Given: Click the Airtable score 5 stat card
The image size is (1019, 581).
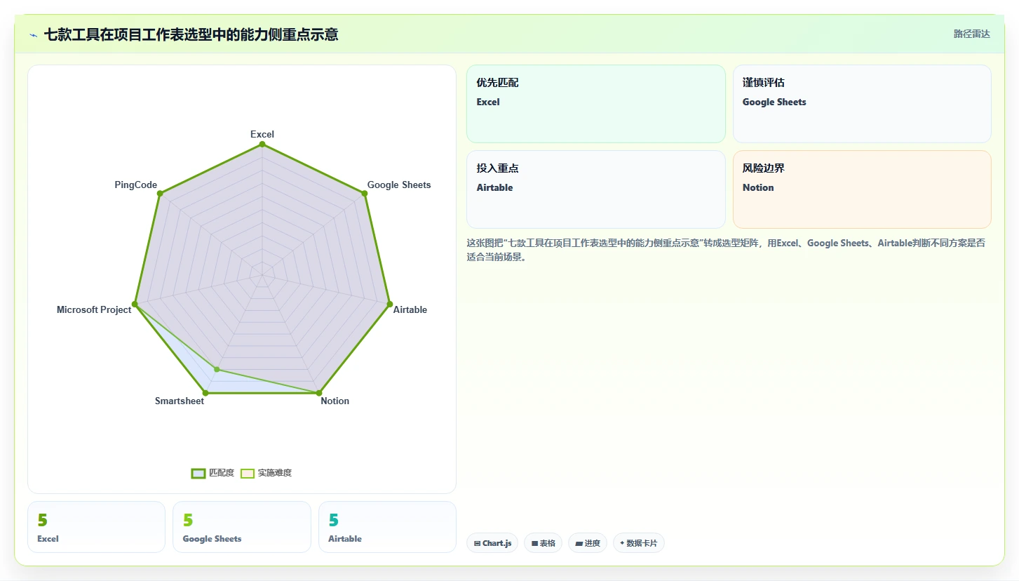Looking at the screenshot, I should [x=387, y=527].
